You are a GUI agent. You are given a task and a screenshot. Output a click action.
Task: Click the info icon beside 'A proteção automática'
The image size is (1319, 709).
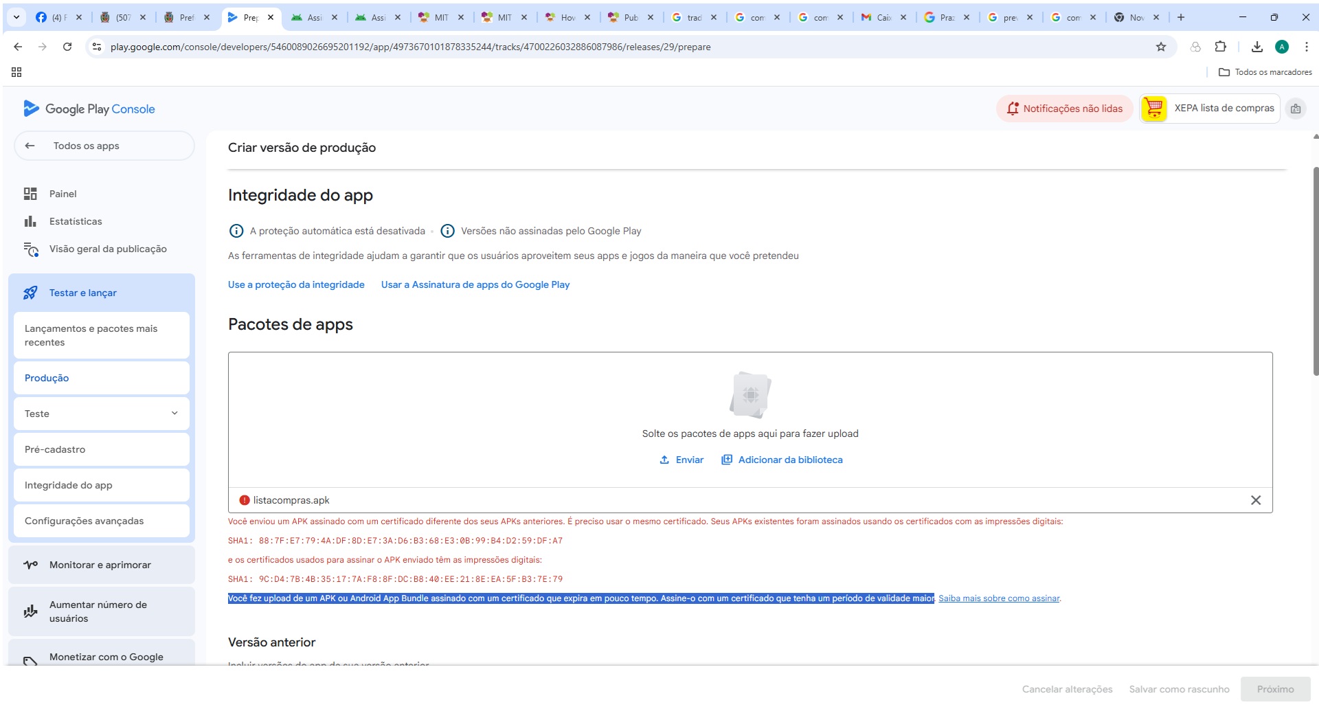[236, 231]
